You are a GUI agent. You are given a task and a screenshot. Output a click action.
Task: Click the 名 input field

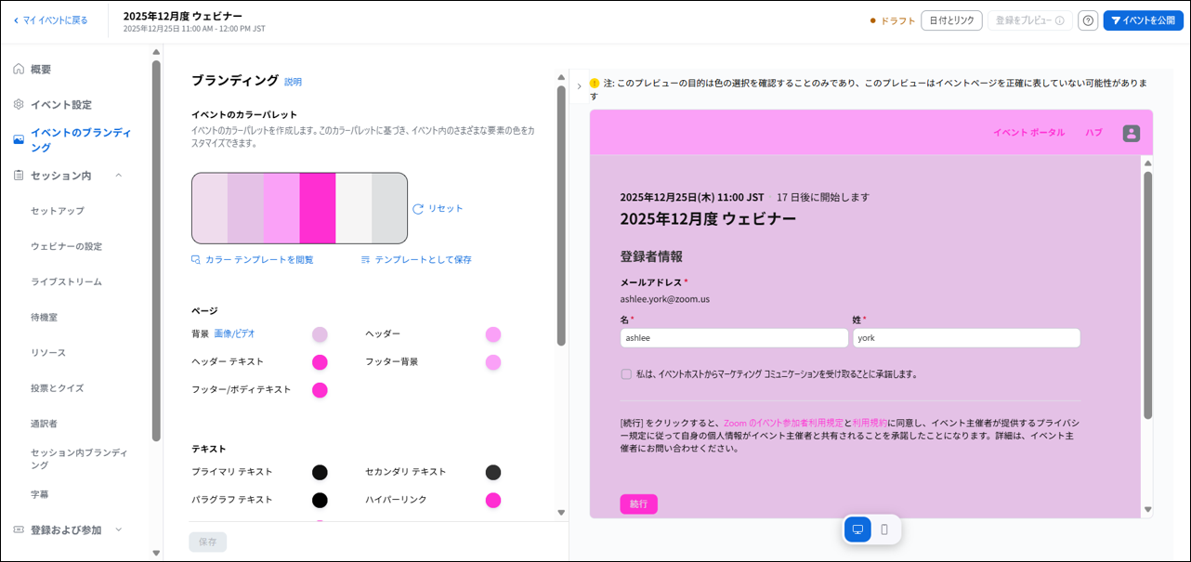[x=734, y=338]
